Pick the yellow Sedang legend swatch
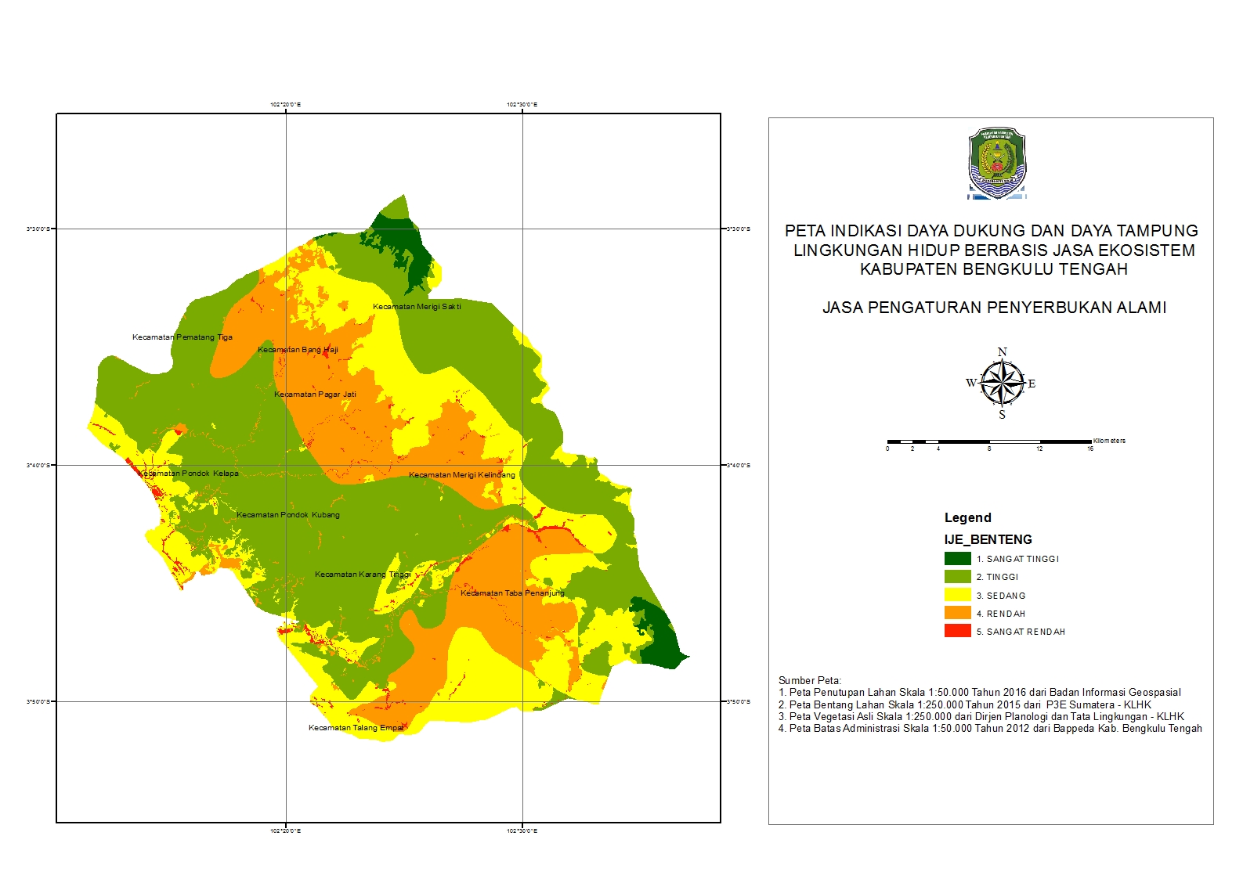Viewport: 1243px width, 879px height. tap(957, 595)
